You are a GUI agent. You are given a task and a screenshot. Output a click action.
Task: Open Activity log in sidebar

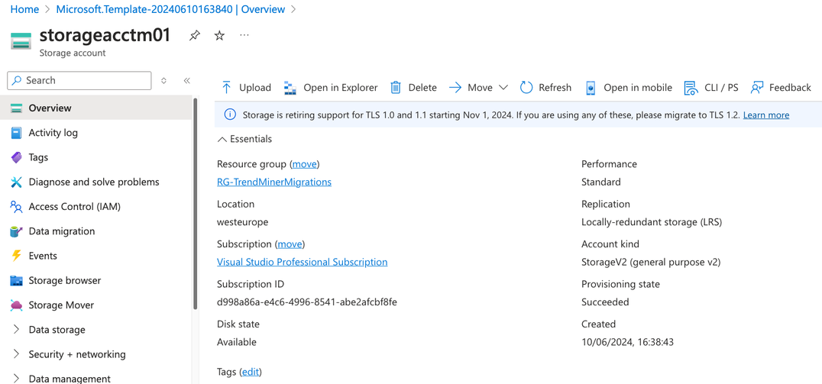coord(53,133)
